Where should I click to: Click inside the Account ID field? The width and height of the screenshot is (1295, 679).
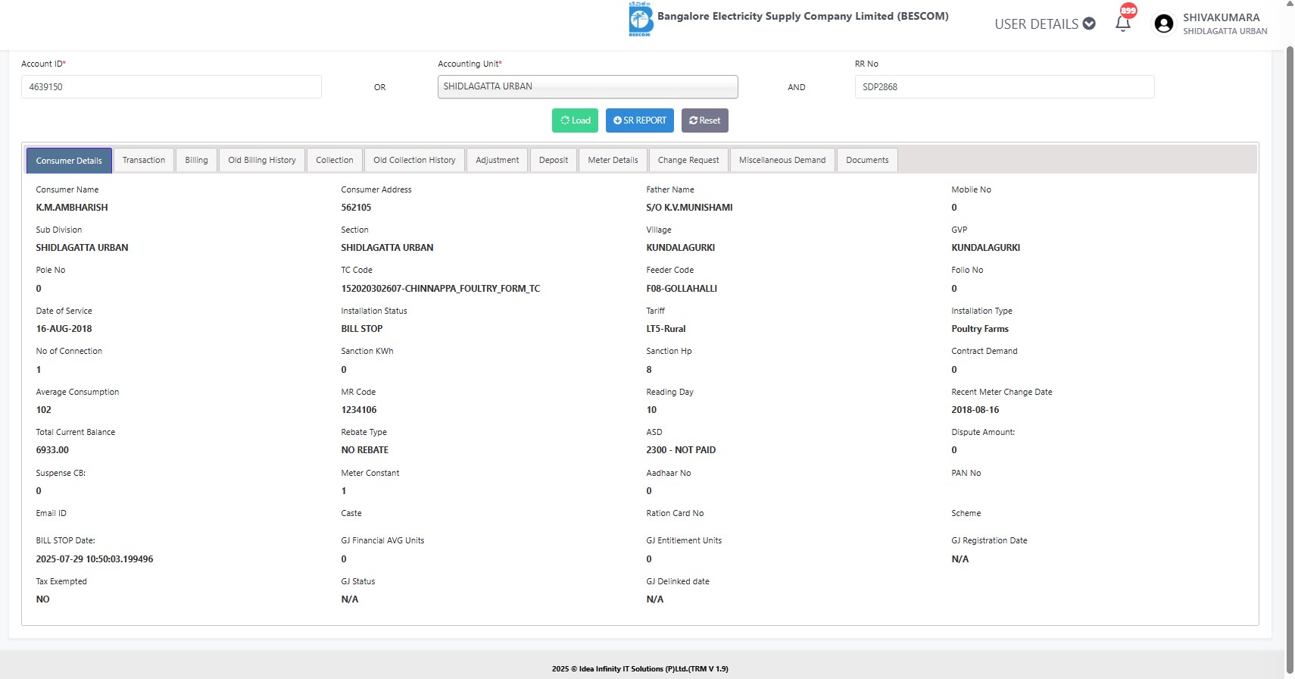171,87
